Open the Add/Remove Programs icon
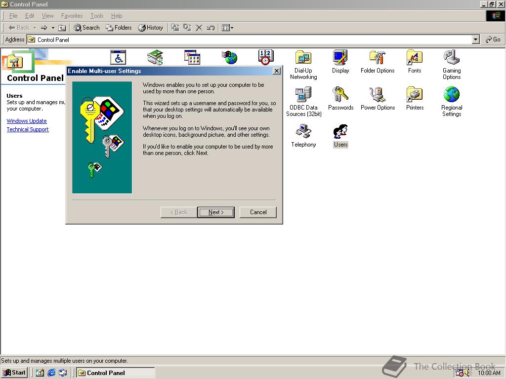This screenshot has height=379, width=506. [192, 57]
